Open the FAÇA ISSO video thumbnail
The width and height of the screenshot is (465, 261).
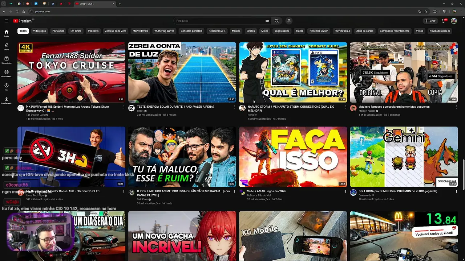pos(293,157)
